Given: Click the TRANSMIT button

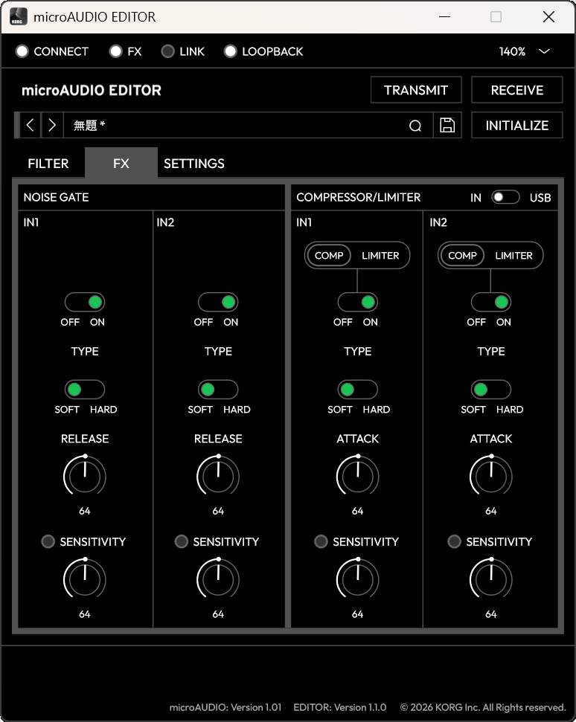Looking at the screenshot, I should pos(416,90).
